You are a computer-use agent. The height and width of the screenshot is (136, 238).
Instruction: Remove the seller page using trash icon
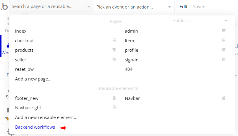[114, 59]
